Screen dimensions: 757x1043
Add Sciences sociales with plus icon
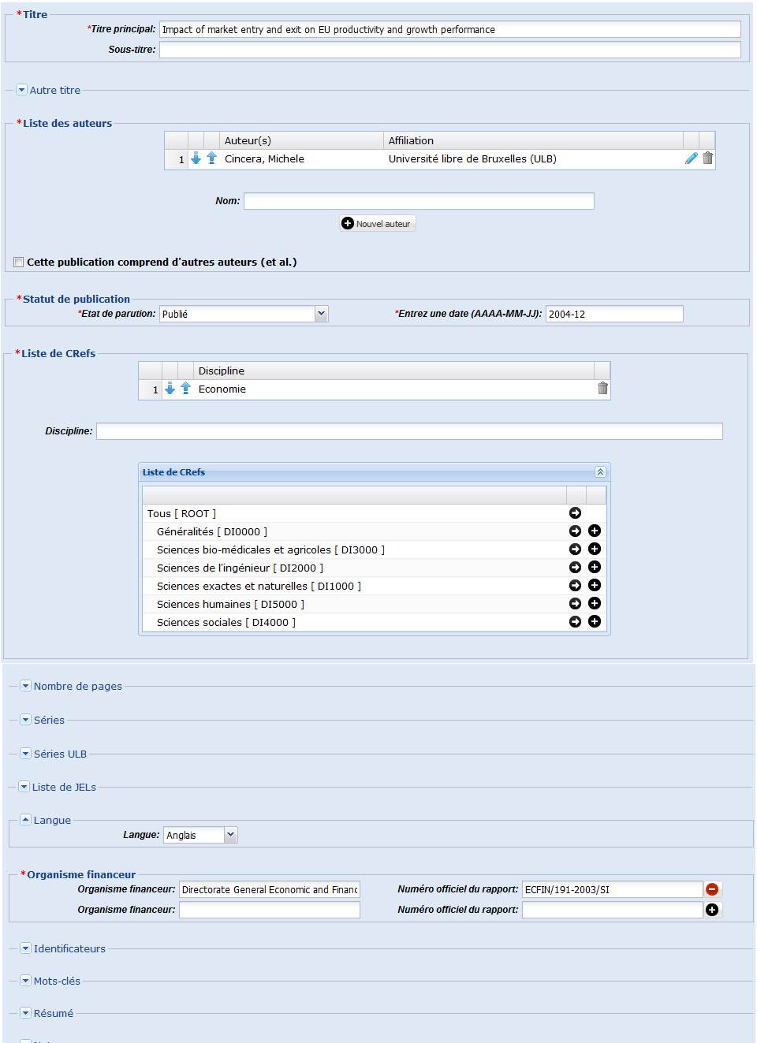tap(595, 622)
